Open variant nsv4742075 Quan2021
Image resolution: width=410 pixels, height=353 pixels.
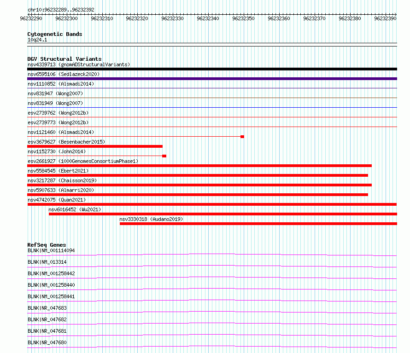(57, 200)
